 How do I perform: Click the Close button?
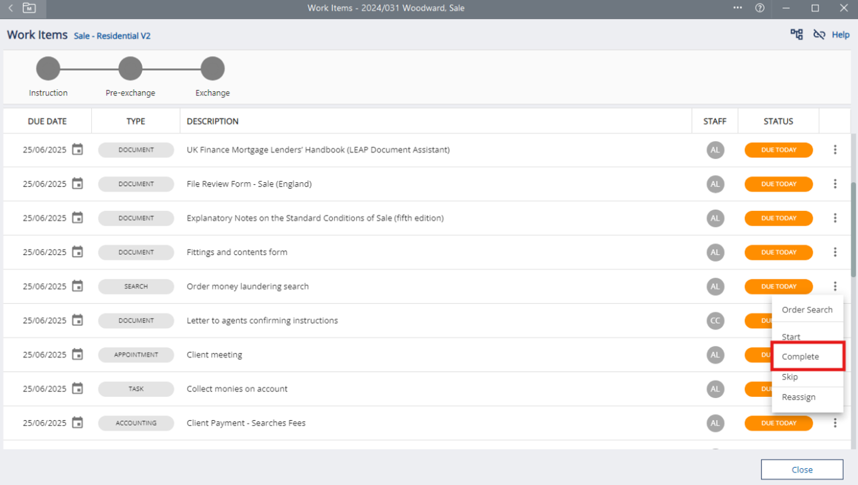coord(801,470)
